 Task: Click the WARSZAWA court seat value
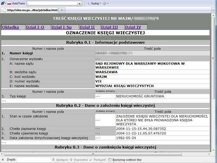pyautogui.click(x=106, y=72)
